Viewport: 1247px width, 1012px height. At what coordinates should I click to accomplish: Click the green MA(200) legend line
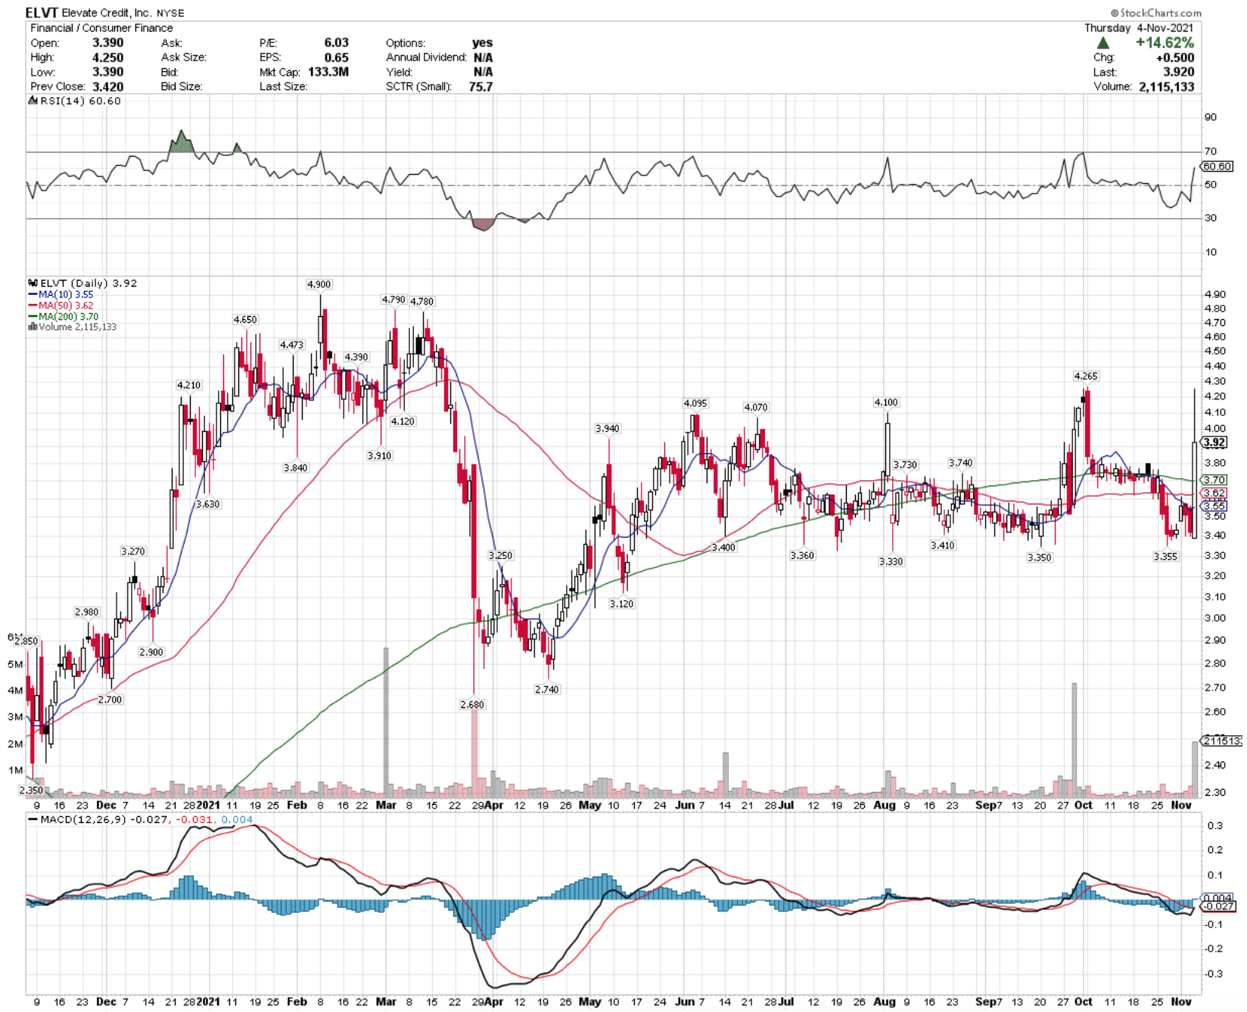(33, 316)
